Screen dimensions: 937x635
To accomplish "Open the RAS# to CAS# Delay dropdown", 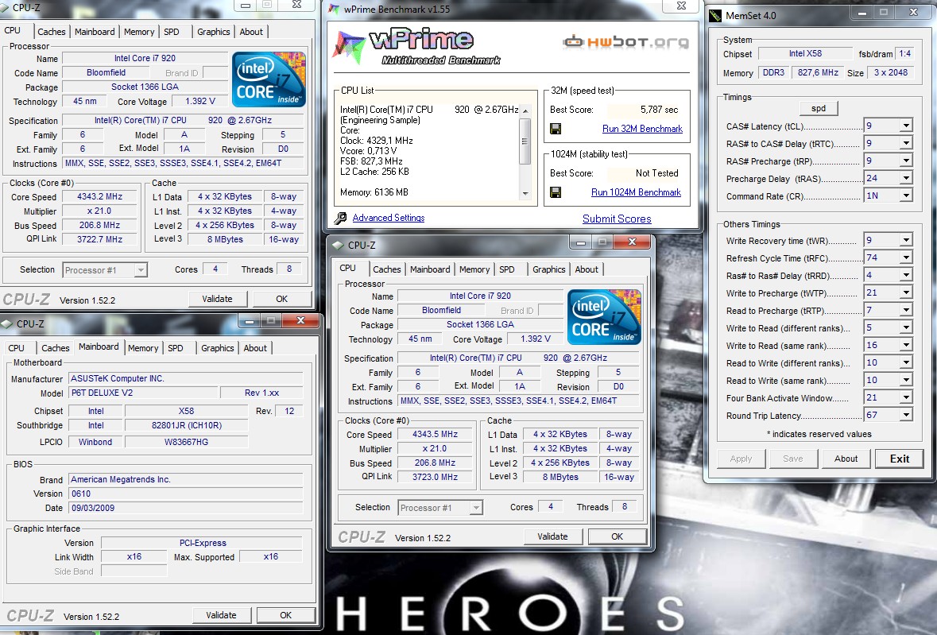I will click(906, 143).
